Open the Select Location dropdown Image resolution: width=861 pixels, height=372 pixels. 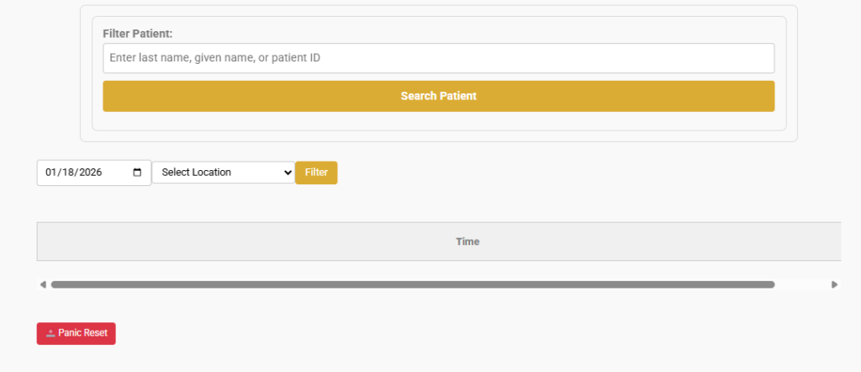click(223, 173)
